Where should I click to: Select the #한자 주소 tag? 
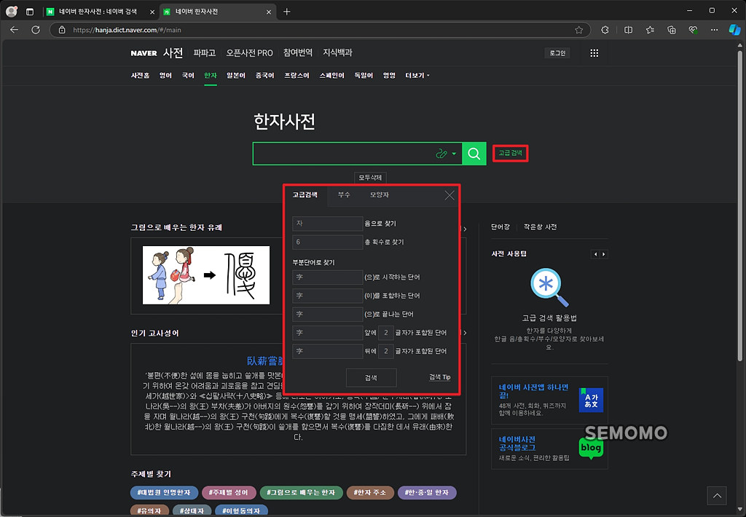pyautogui.click(x=369, y=493)
